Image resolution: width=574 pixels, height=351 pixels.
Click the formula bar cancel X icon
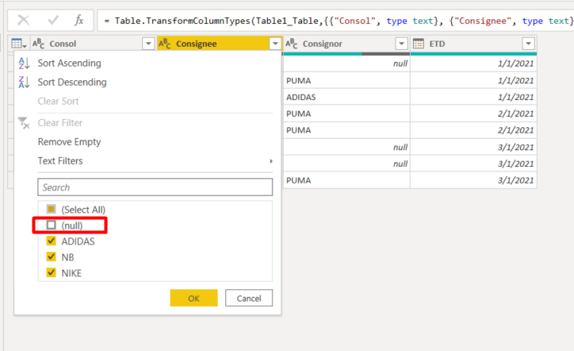coord(24,20)
